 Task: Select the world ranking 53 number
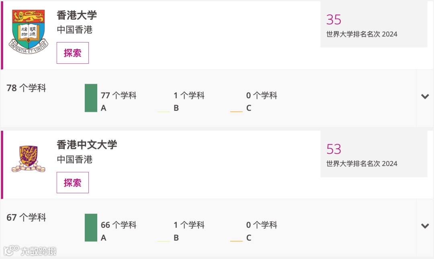click(334, 149)
